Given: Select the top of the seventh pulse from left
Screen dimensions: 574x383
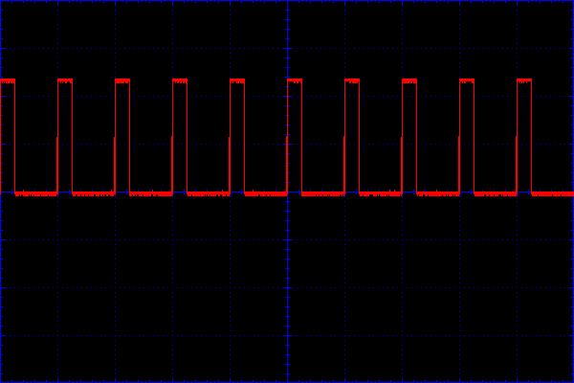Looking at the screenshot, I should point(352,81).
